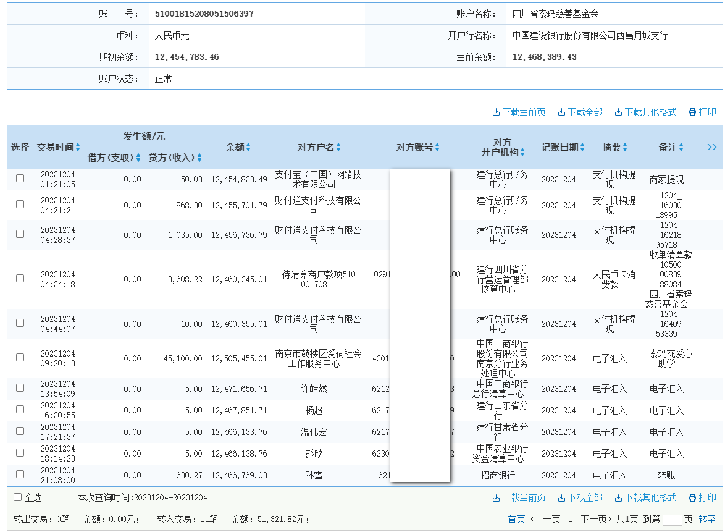This screenshot has width=725, height=532.
Task: Focus the page number input field
Action: (672, 520)
